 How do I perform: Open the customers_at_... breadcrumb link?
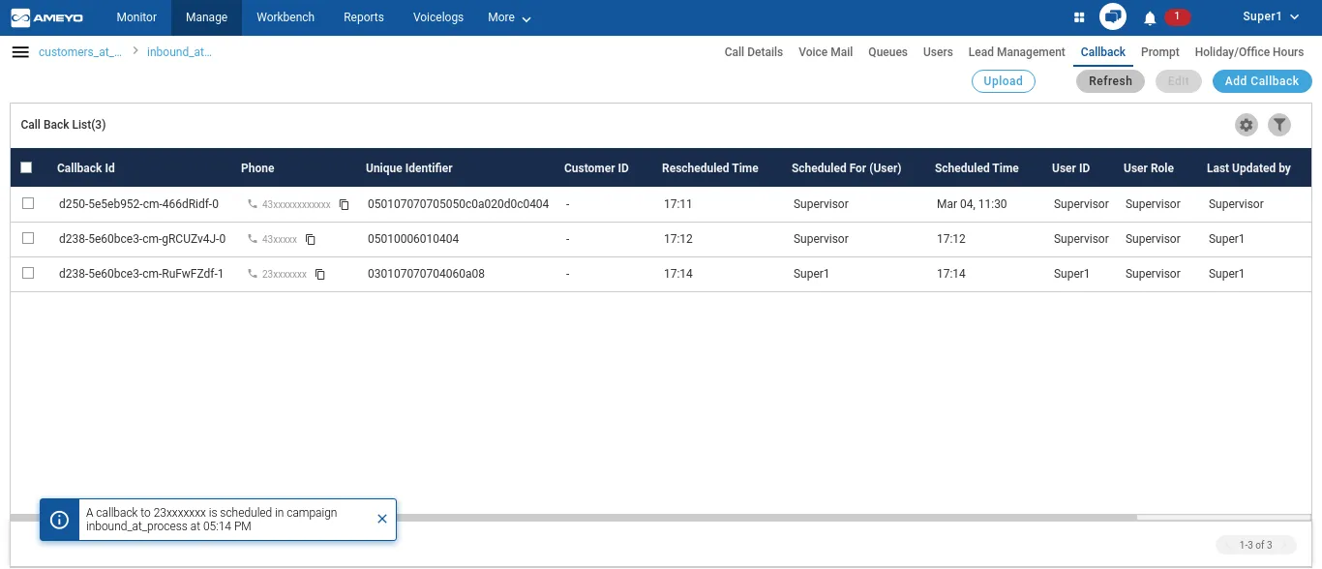point(80,52)
